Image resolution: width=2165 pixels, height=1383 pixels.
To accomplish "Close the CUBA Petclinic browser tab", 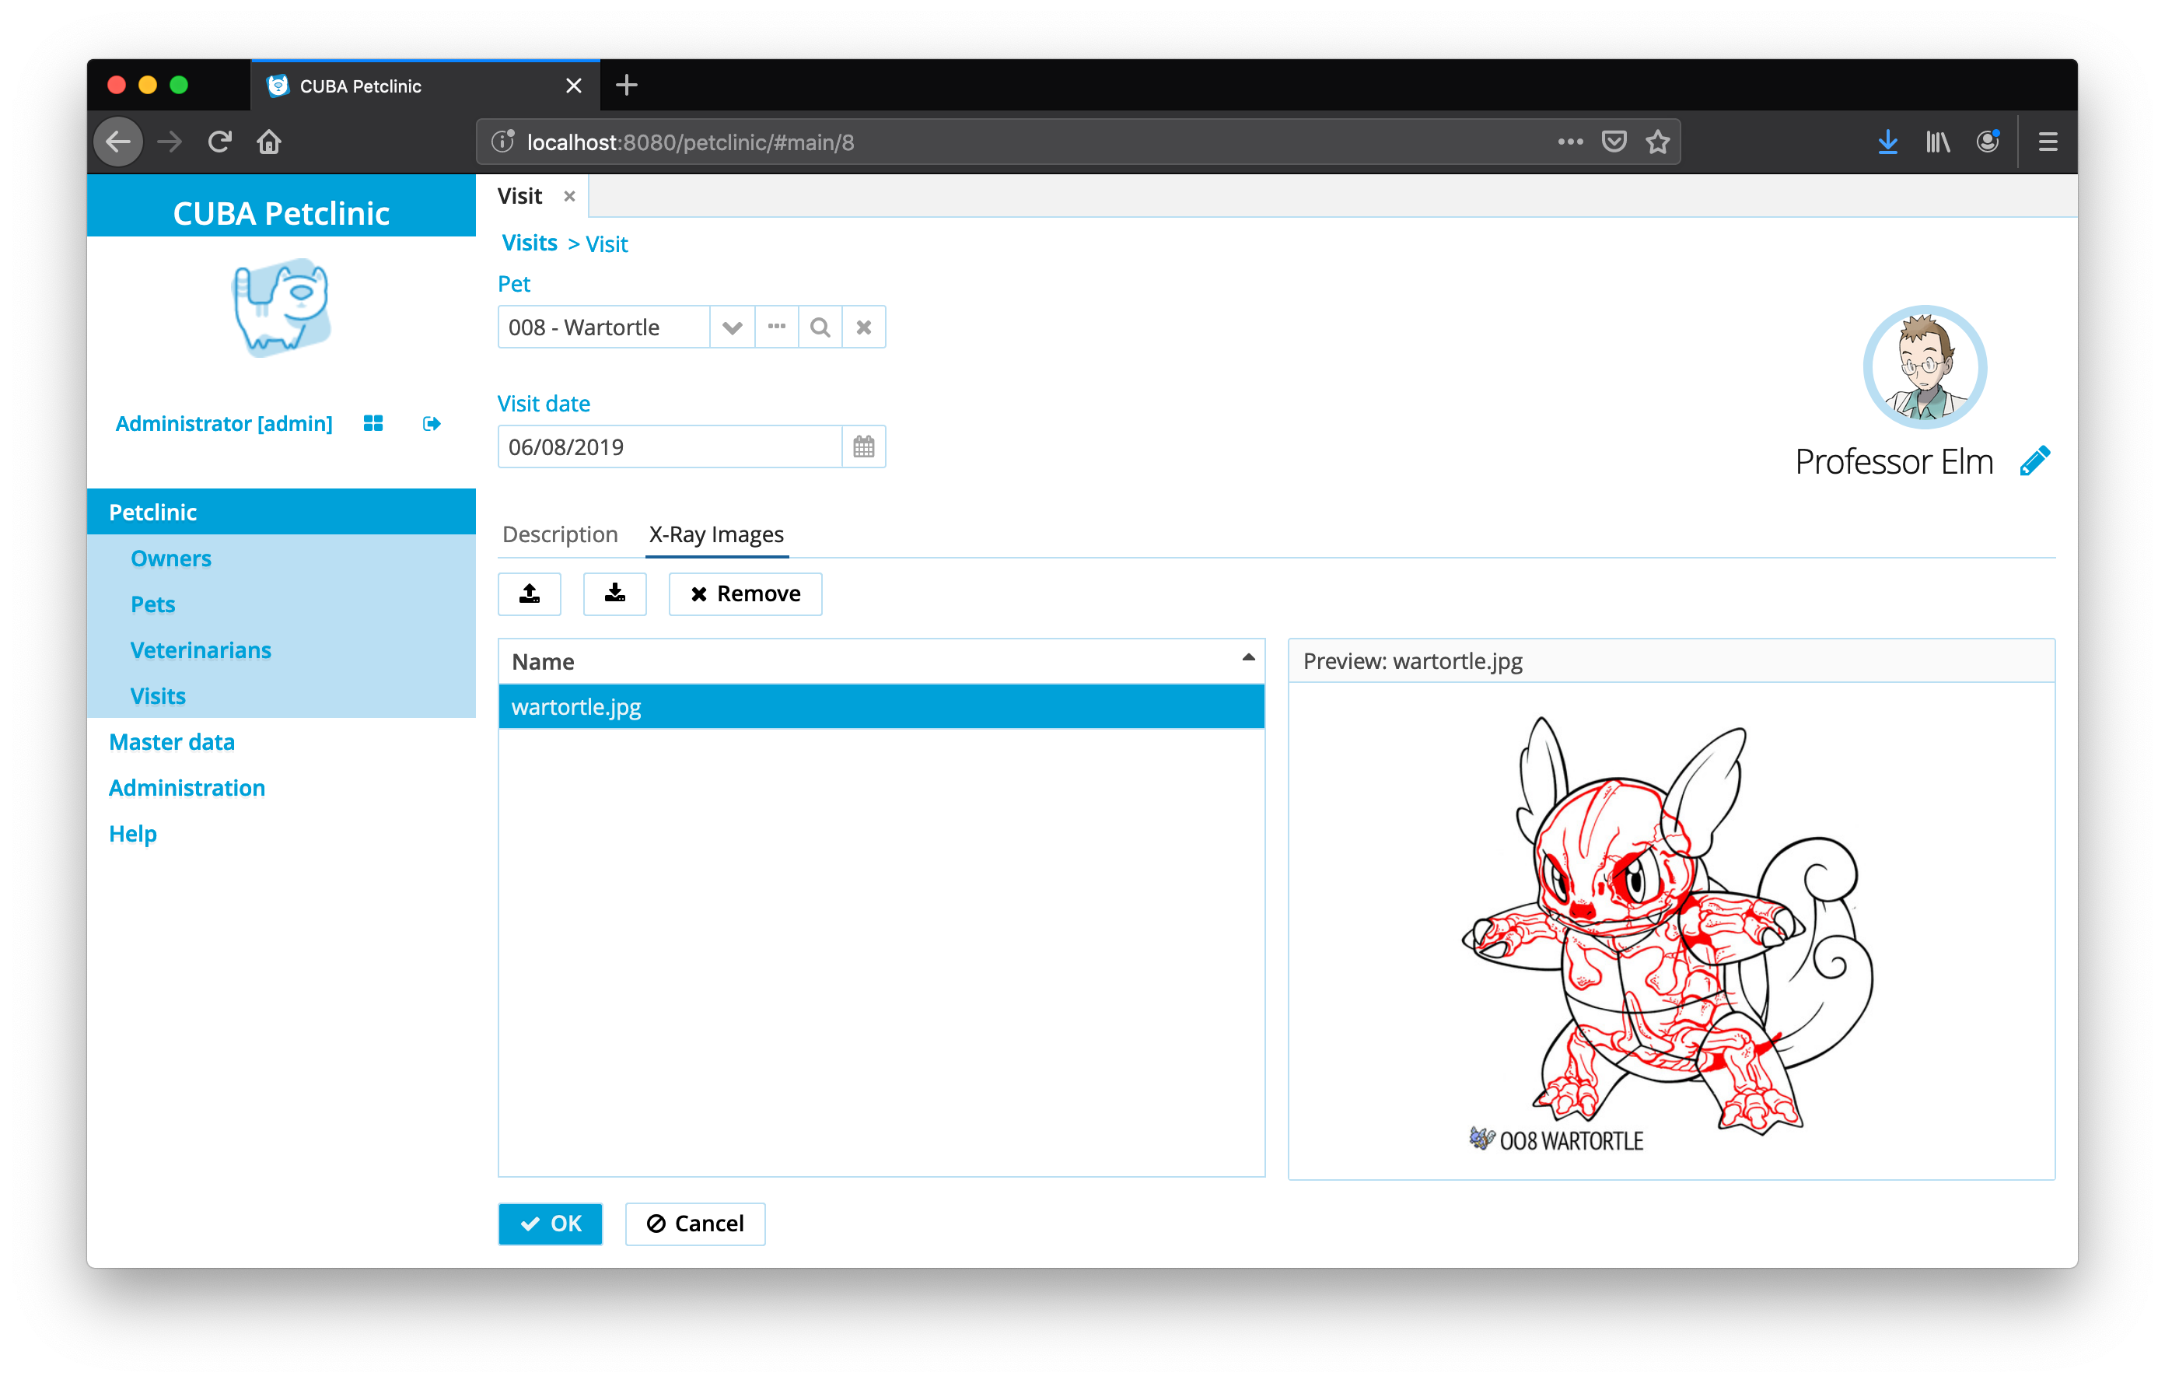I will 574,86.
